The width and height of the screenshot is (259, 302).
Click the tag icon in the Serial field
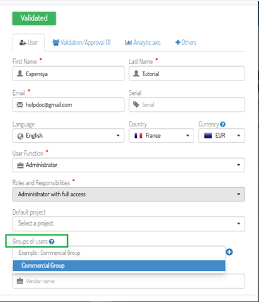pyautogui.click(x=136, y=104)
